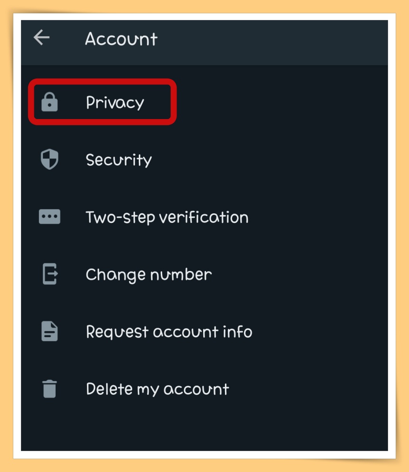Open the Security option
This screenshot has width=409, height=472.
coord(204,159)
